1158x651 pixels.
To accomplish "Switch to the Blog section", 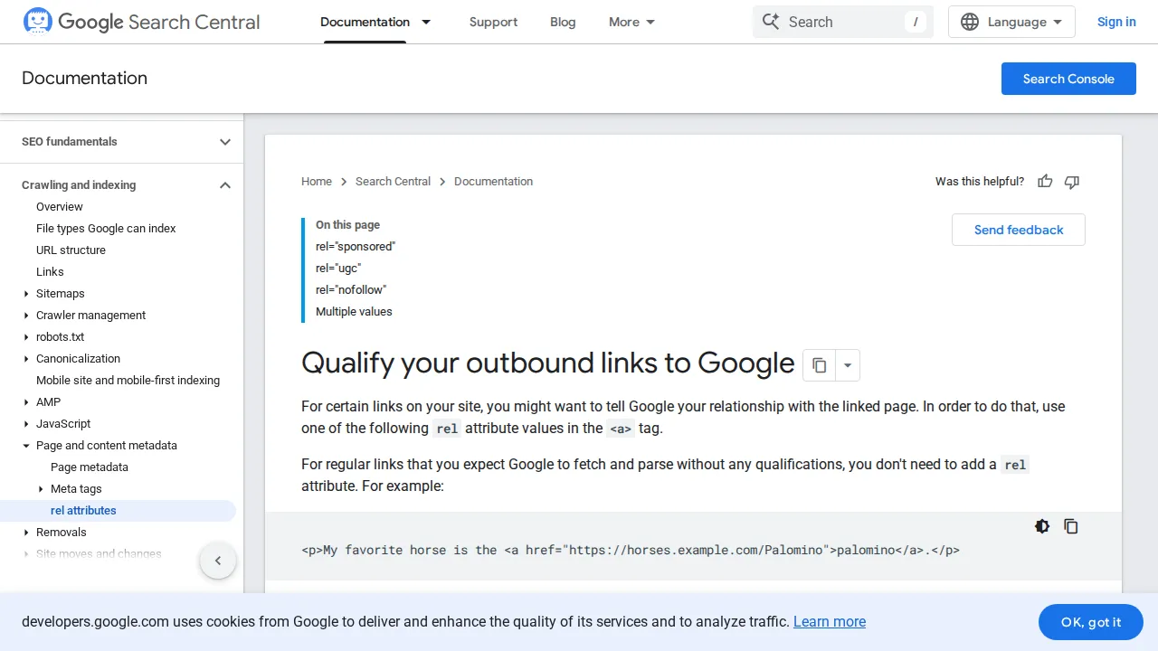I will pos(563,22).
